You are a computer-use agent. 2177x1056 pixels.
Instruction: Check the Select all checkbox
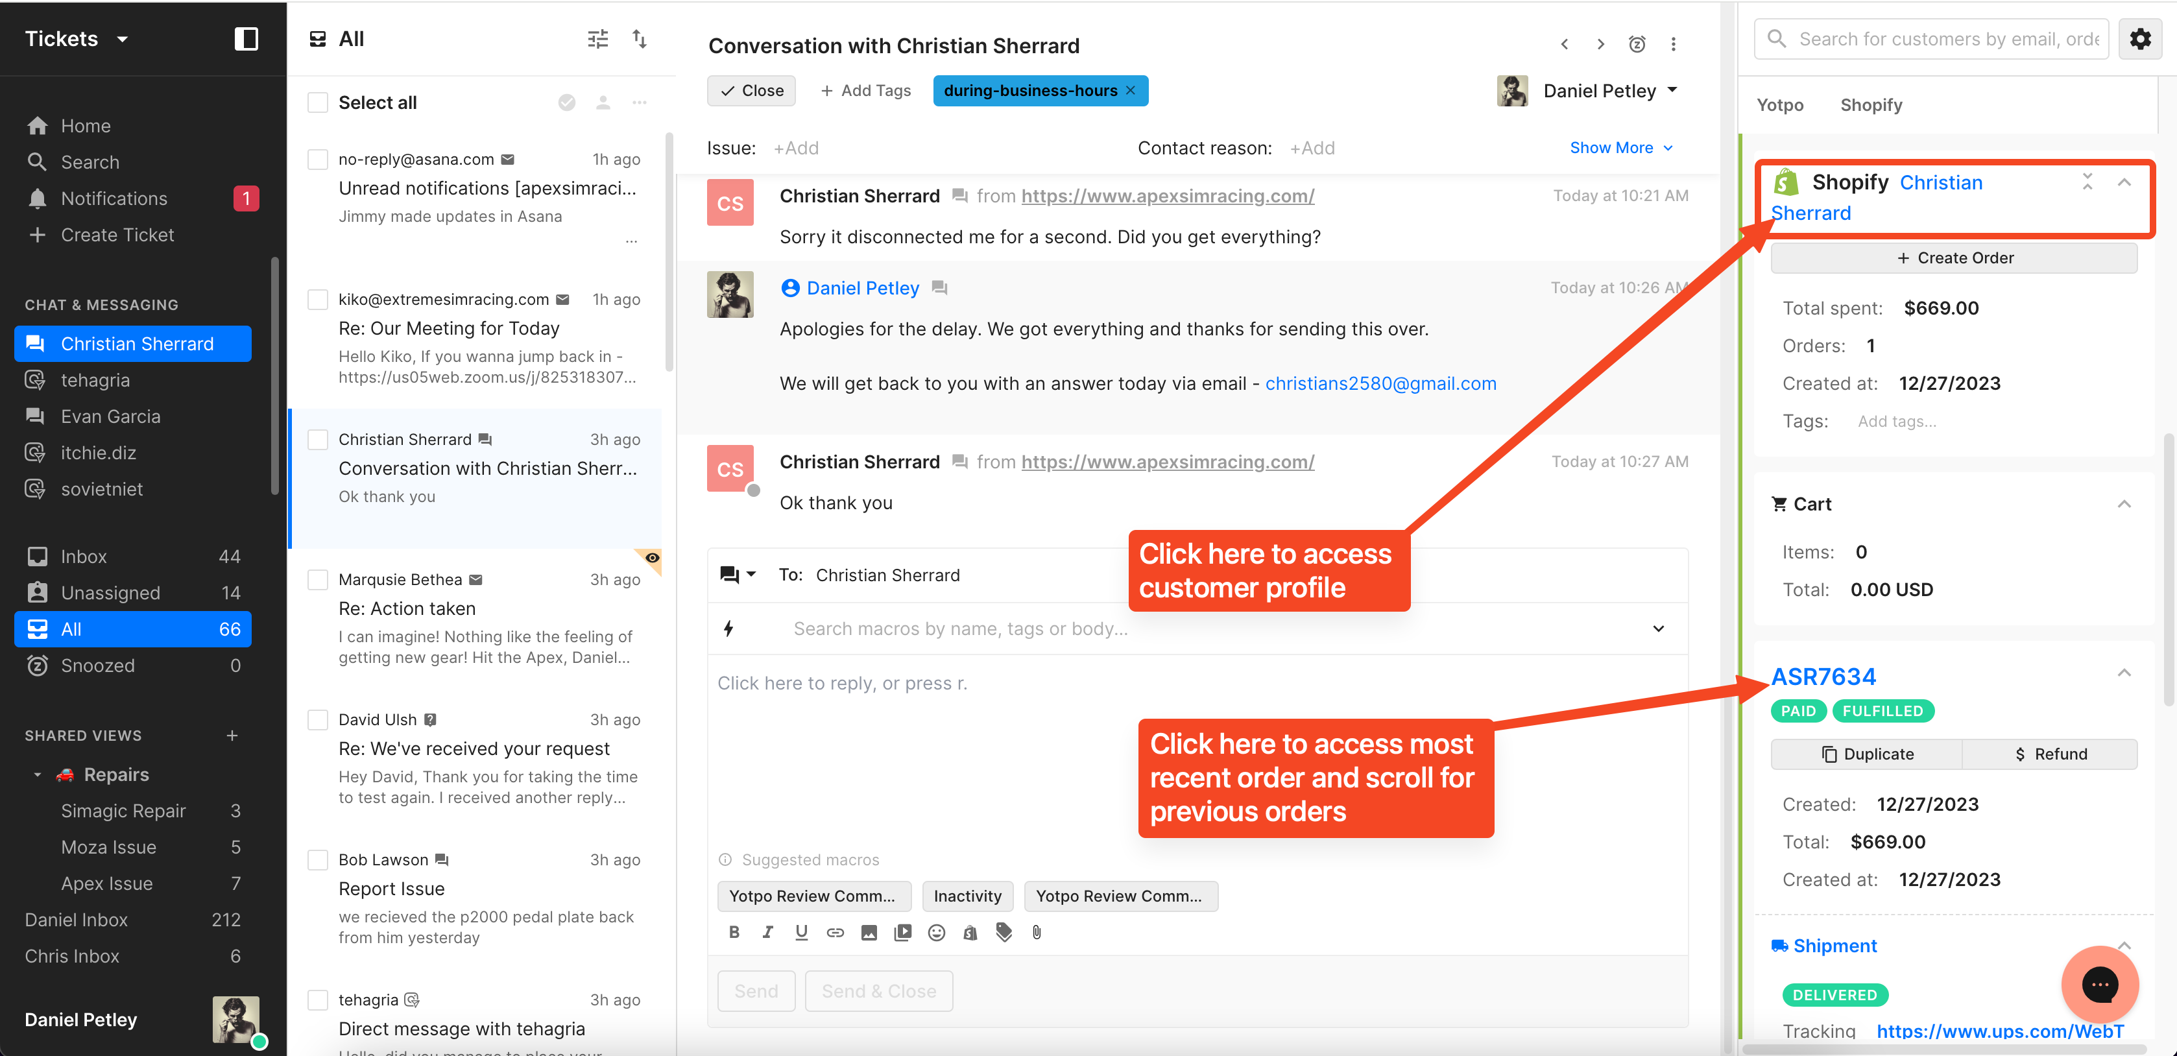(318, 103)
